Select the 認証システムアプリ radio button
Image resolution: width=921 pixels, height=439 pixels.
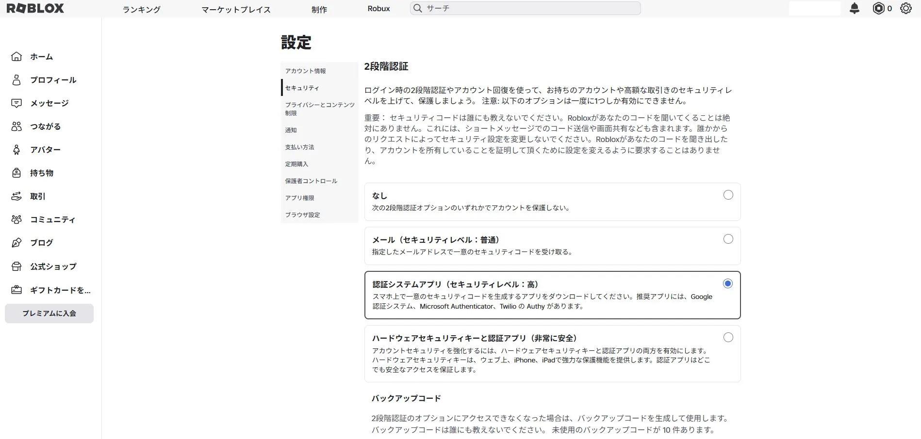pyautogui.click(x=727, y=283)
